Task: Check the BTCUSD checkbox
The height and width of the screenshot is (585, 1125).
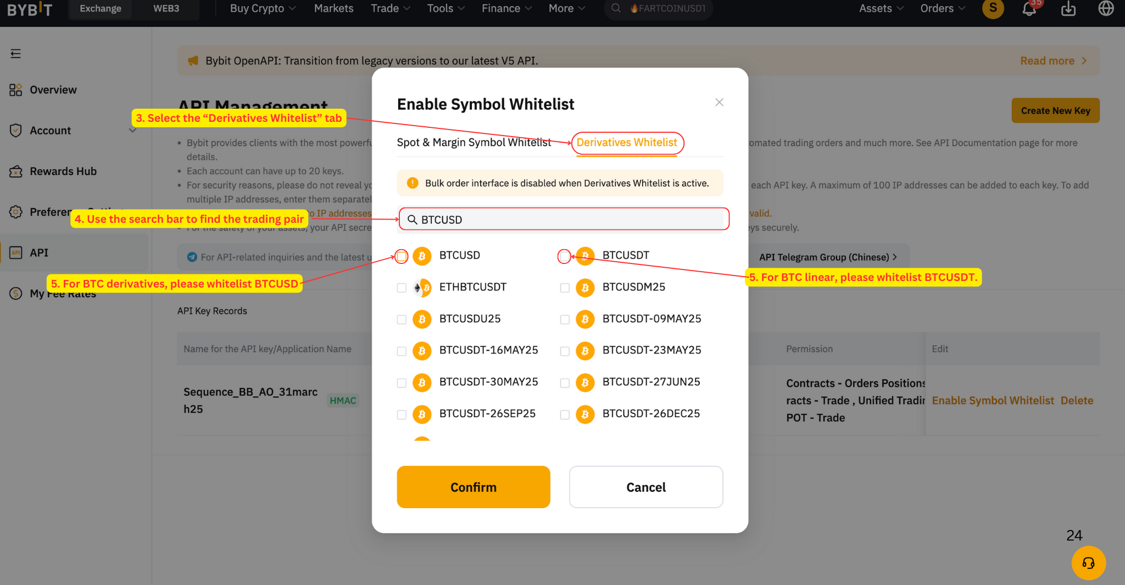Action: (x=402, y=256)
